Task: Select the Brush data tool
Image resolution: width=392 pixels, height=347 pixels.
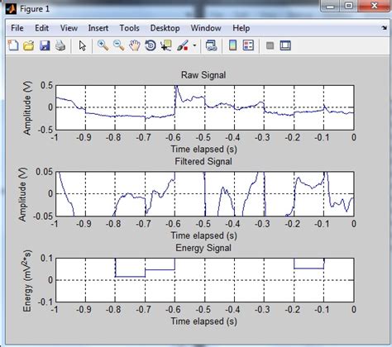Action: click(182, 45)
